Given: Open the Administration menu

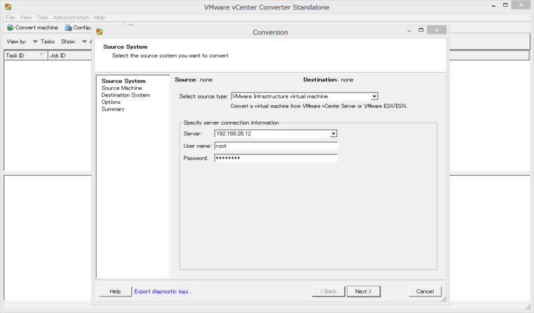Looking at the screenshot, I should click(71, 17).
